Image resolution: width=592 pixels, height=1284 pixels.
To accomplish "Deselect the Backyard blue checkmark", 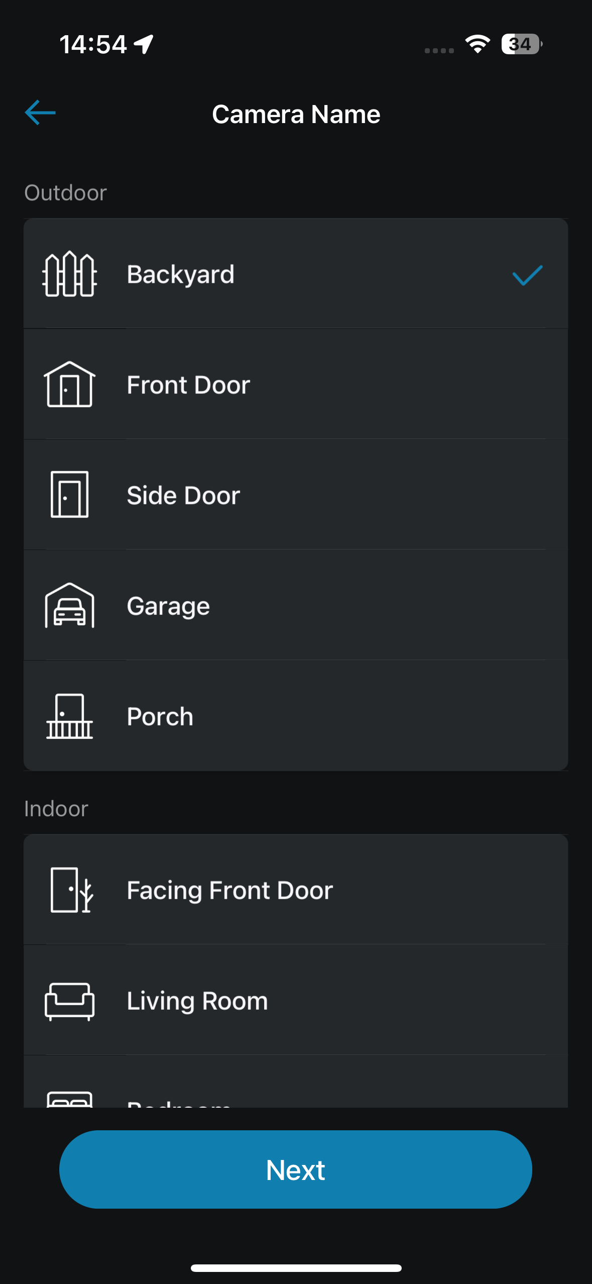I will point(527,275).
